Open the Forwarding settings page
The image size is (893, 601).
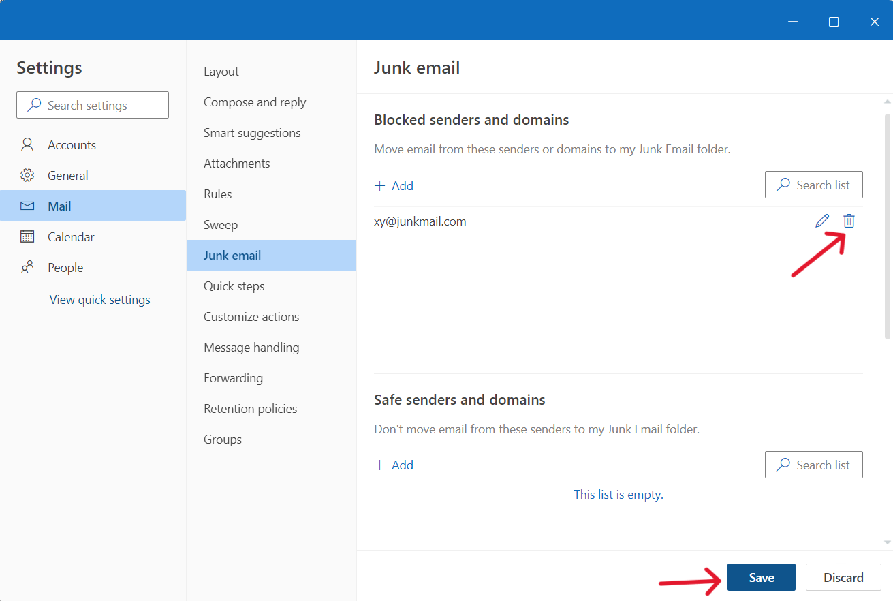pyautogui.click(x=233, y=377)
